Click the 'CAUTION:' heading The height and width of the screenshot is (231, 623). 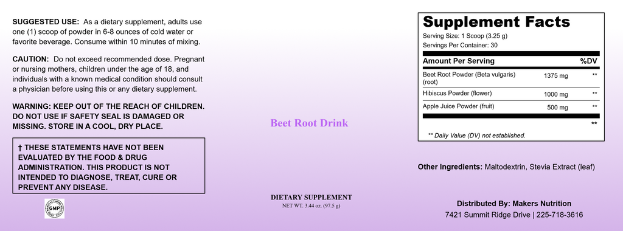(30, 59)
